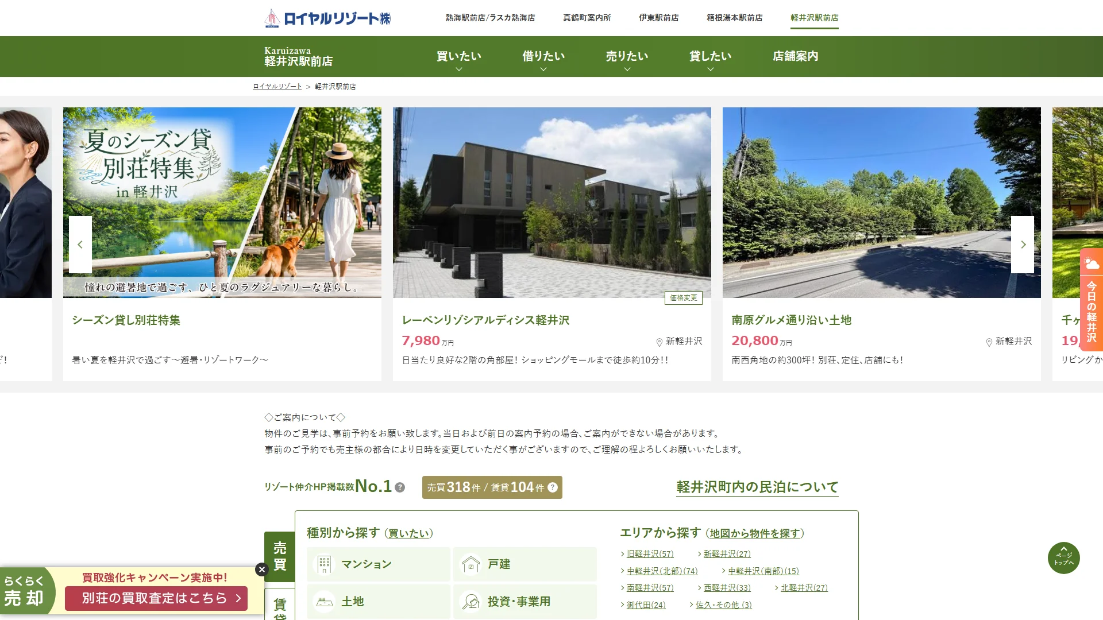Open 店舗案内 menu item

click(796, 56)
